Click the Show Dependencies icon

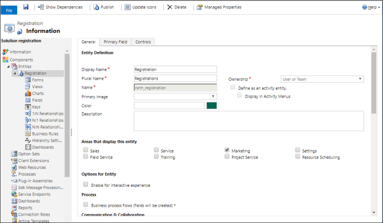coord(41,7)
